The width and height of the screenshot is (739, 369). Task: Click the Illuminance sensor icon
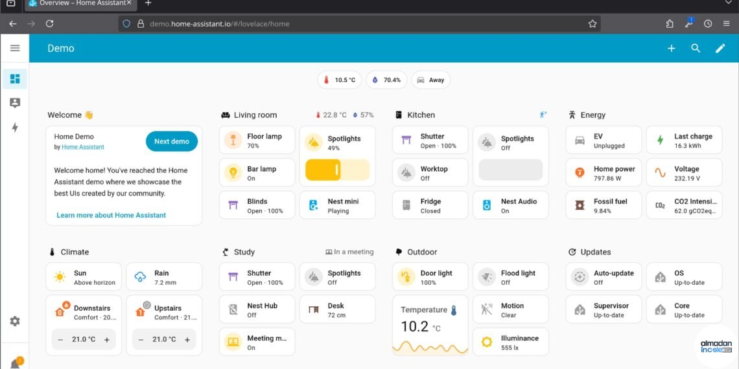487,342
